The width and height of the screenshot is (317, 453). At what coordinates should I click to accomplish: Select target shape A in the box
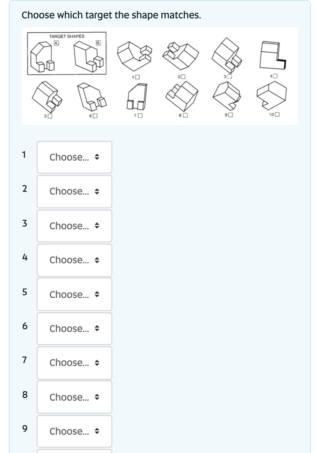click(56, 43)
